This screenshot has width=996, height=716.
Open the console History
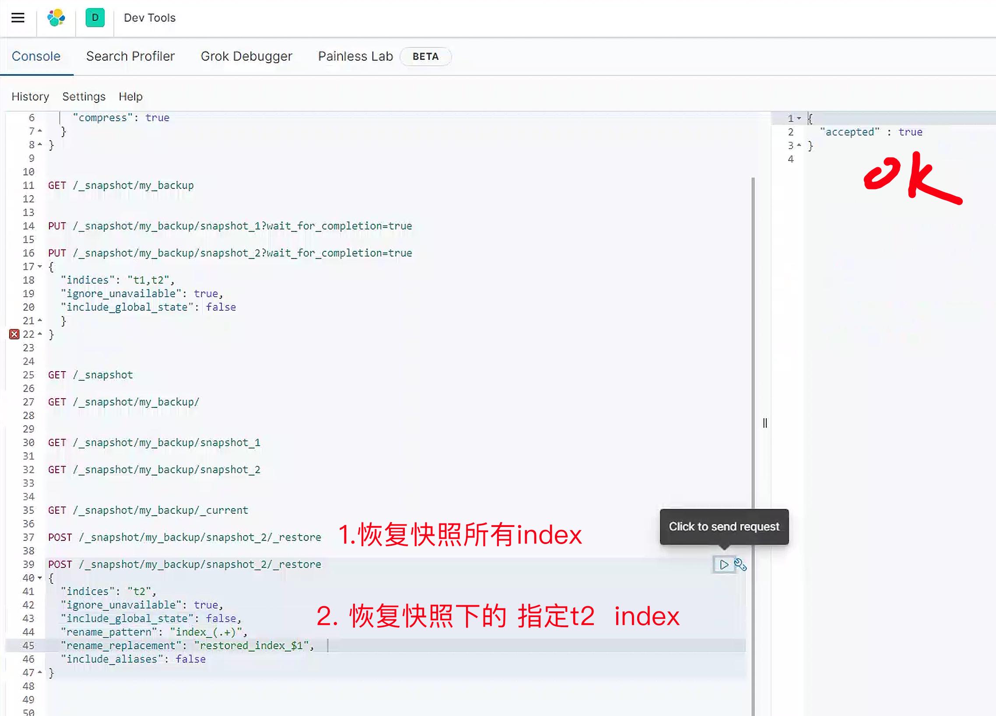tap(30, 97)
